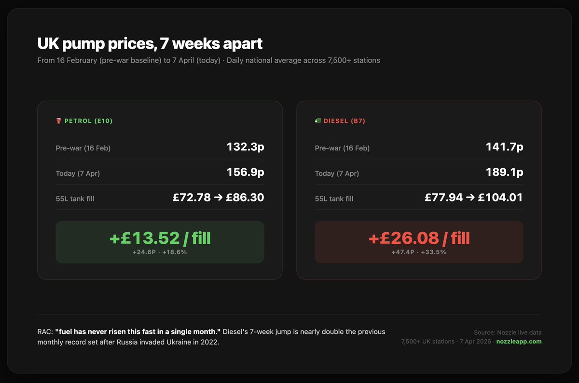Click the subtitle about 7,500+ stations
Viewport: 579px width, 383px height.
point(208,61)
